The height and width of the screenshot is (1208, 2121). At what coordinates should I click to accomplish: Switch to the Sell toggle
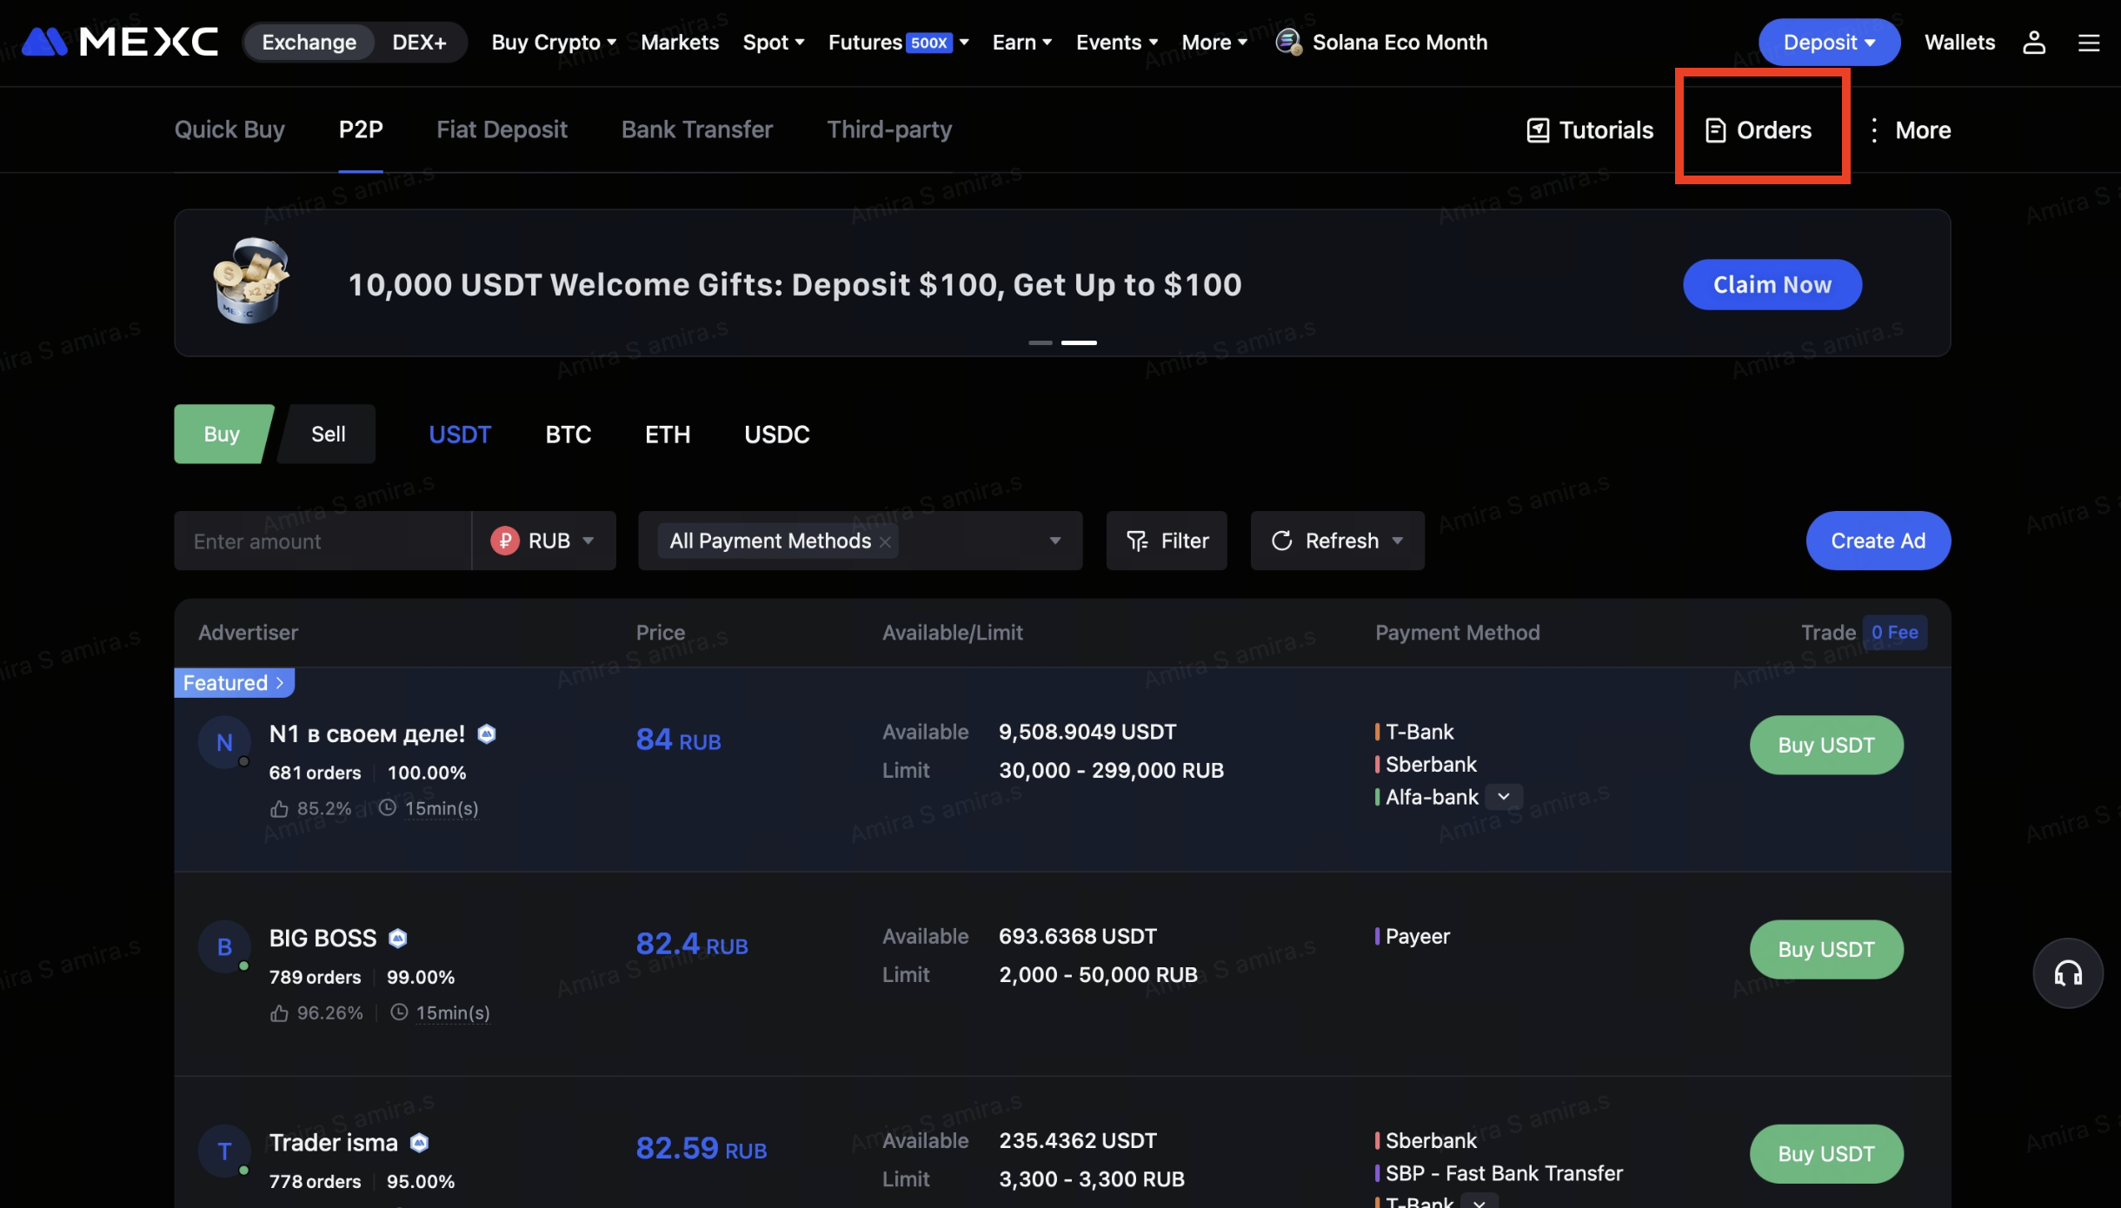point(328,434)
